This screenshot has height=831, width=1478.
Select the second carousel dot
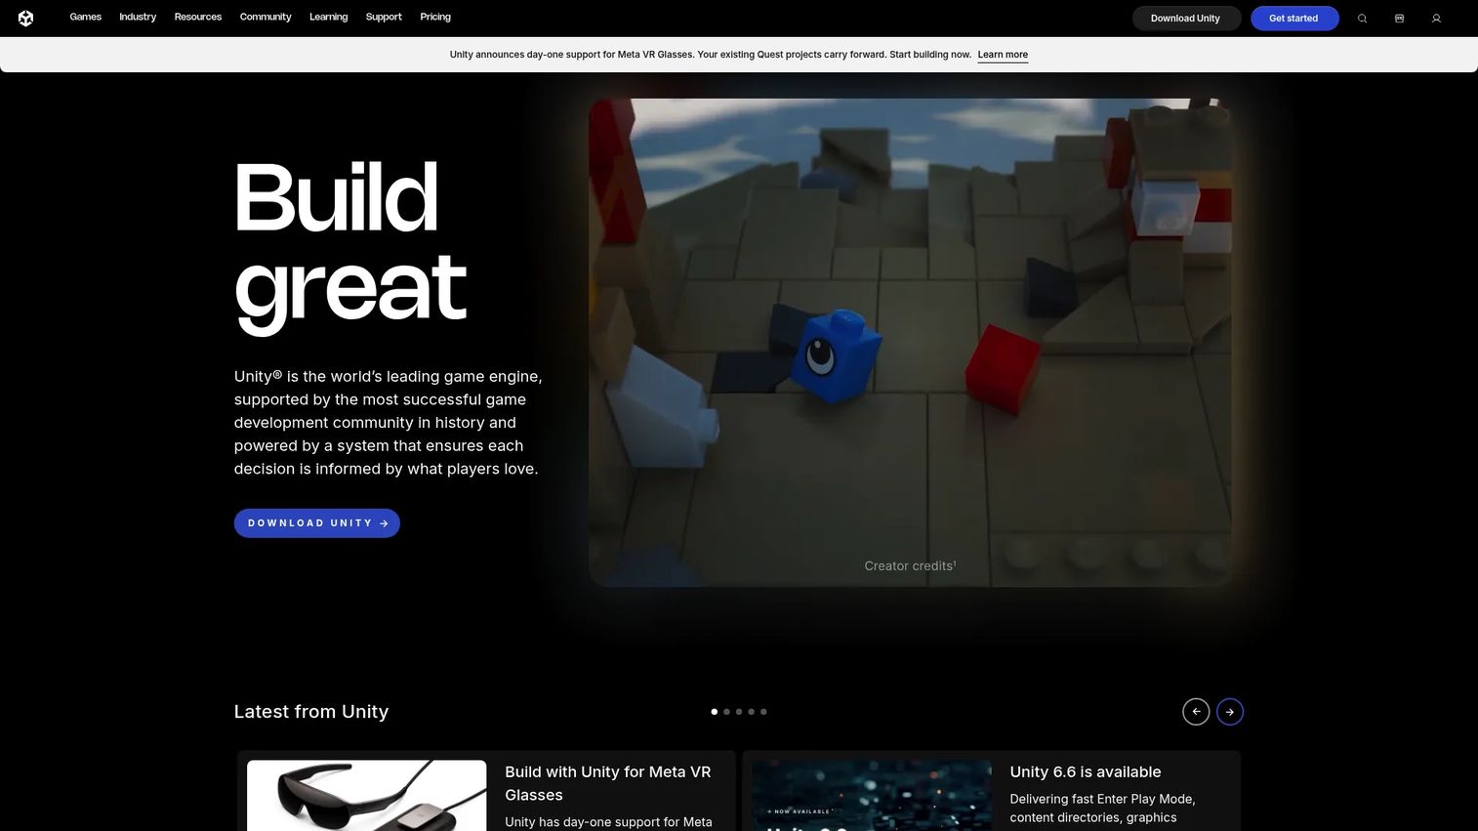[726, 712]
